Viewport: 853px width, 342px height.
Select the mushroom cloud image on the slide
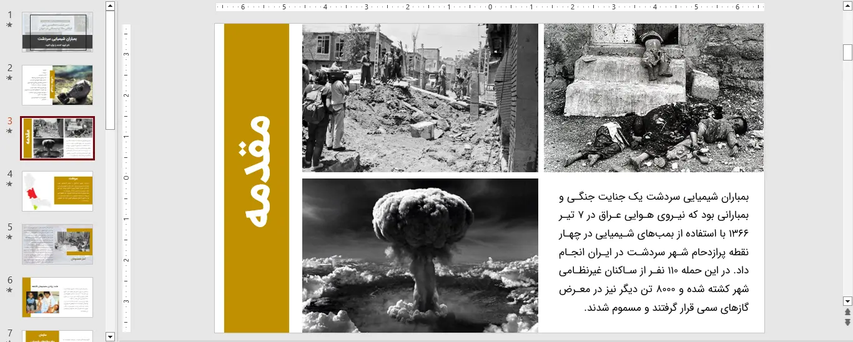[420, 255]
